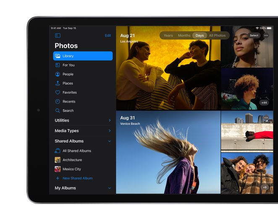278x209 pixels.
Task: Toggle the sidebar visibility icon
Action: 58,36
